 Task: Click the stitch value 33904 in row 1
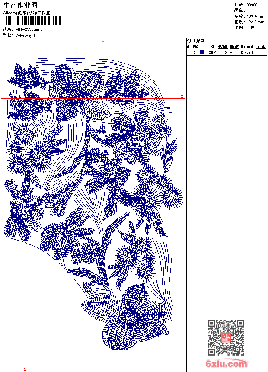[x=211, y=53]
